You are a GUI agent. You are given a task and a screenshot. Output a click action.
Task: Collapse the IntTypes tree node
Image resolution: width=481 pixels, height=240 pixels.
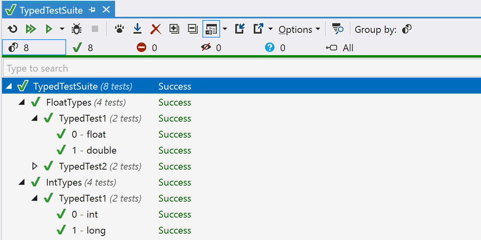[22, 182]
